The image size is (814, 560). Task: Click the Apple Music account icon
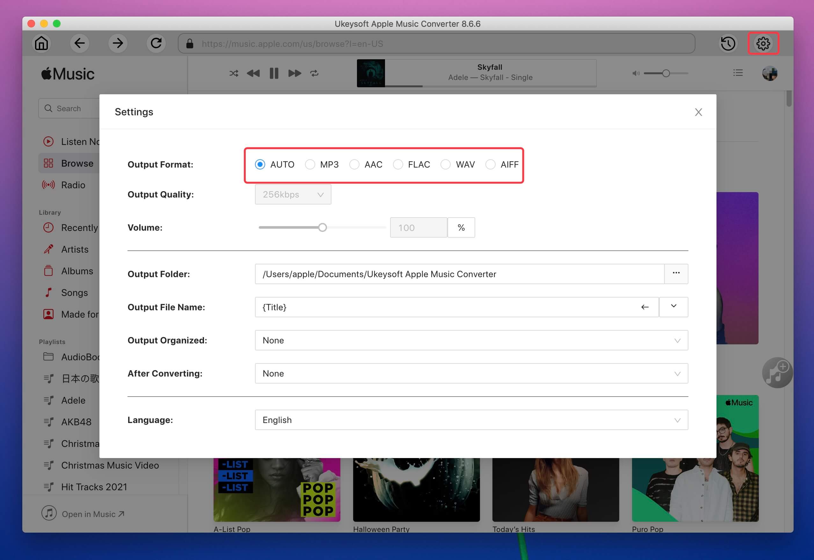coord(770,73)
